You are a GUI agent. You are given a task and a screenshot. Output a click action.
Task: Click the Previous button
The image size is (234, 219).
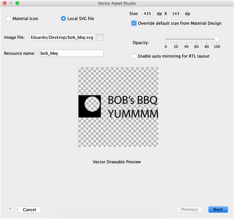(190, 210)
